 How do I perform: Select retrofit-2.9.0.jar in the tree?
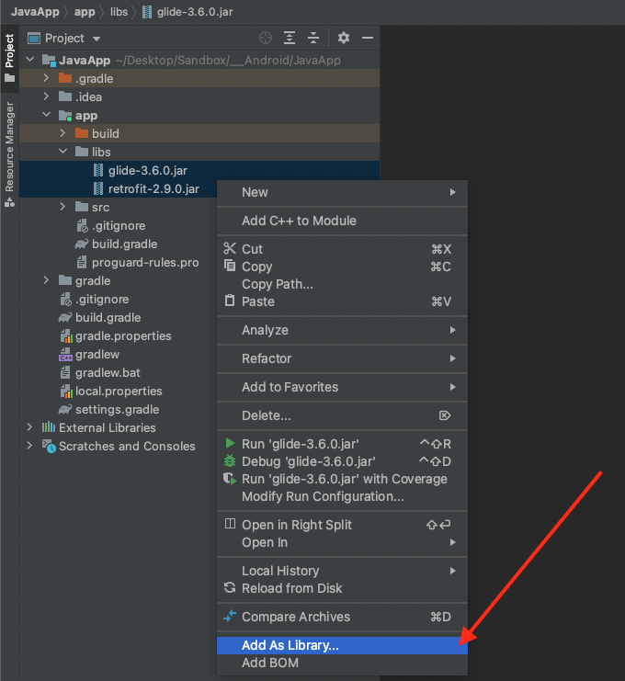[119, 188]
